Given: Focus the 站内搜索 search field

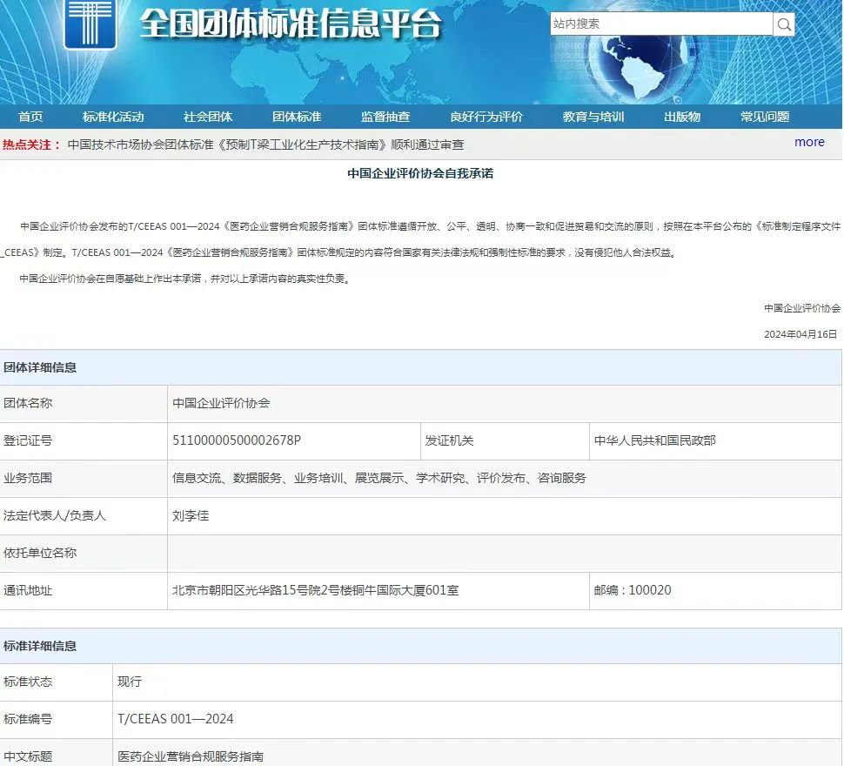Looking at the screenshot, I should pos(661,24).
